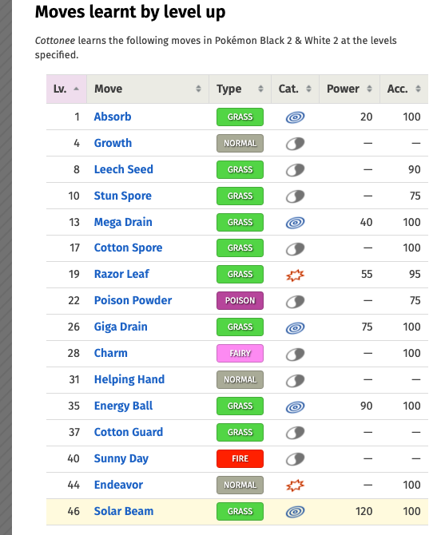This screenshot has width=445, height=535.
Task: Sort the table by Power column
Action: coord(349,89)
